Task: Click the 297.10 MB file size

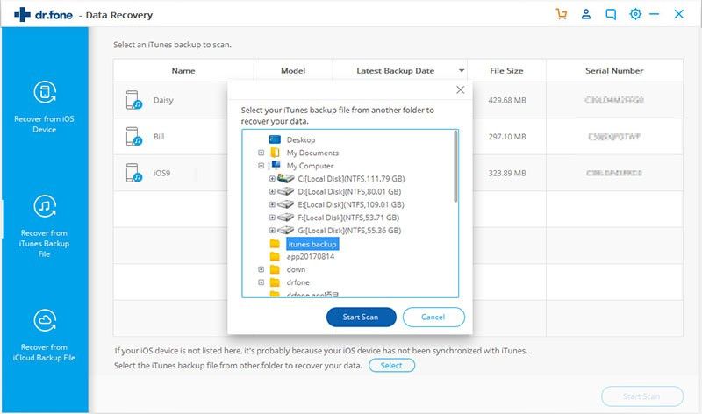Action: (507, 137)
